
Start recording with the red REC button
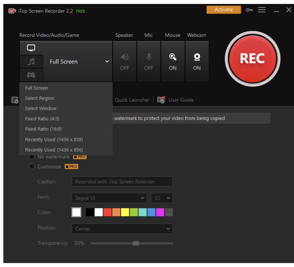(x=252, y=59)
